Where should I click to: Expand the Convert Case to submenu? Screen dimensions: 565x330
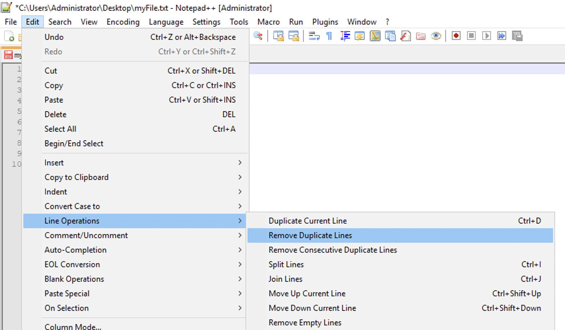click(x=72, y=206)
